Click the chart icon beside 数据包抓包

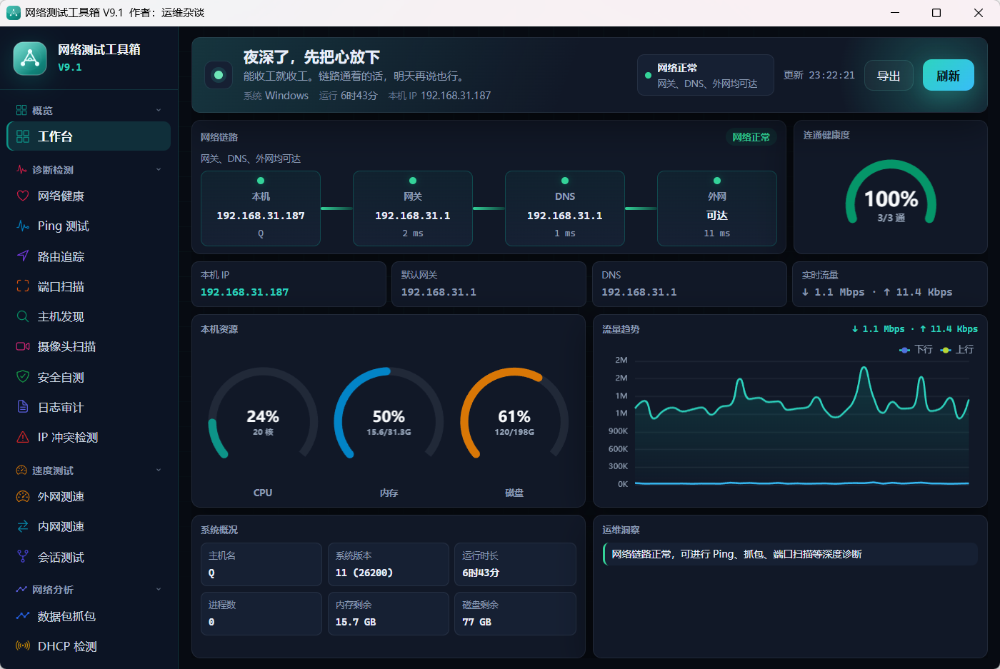point(23,615)
